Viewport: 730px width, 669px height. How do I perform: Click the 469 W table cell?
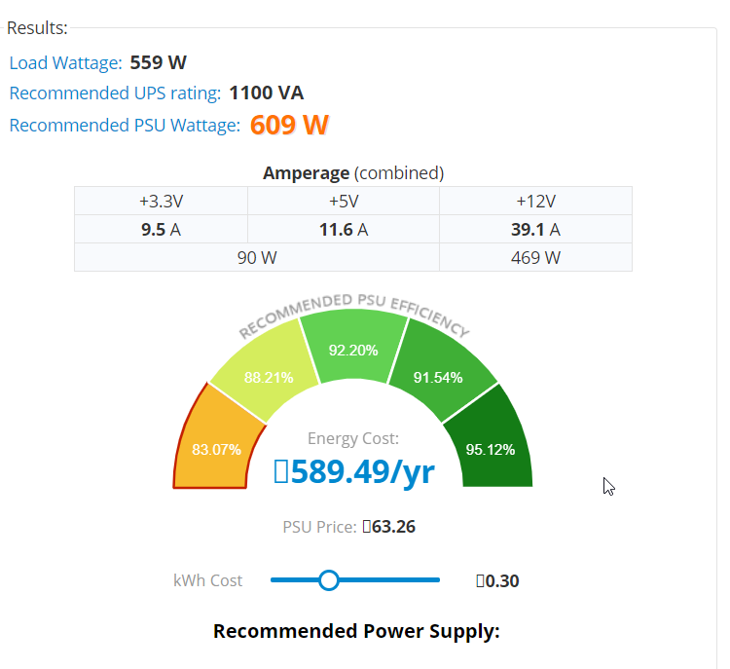click(535, 258)
